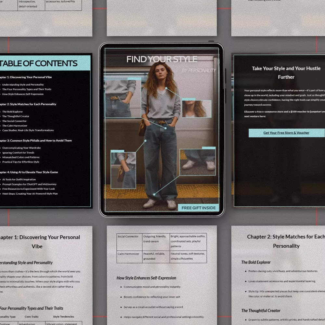Open Understanding Style and Personality entry
This screenshot has height=325, width=325.
(x=23, y=84)
